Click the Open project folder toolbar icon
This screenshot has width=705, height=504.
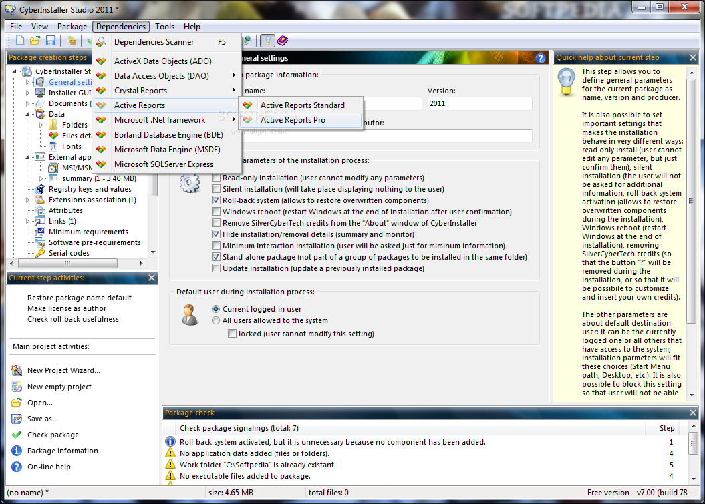coord(35,41)
